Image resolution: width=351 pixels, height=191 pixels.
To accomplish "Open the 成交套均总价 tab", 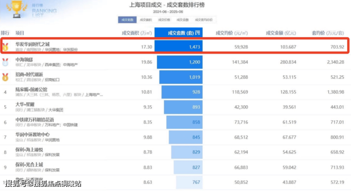I will pyautogui.click(x=203, y=20).
